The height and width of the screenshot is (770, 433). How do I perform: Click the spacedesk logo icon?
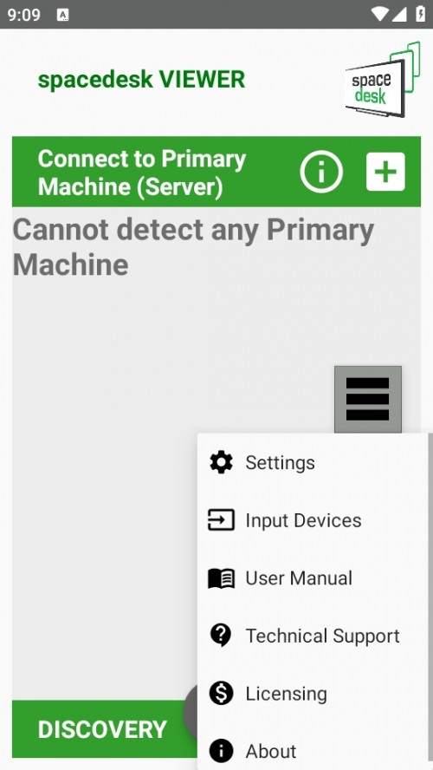(x=383, y=80)
